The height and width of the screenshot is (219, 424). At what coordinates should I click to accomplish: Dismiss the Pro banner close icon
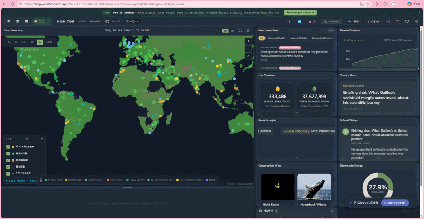click(x=419, y=12)
